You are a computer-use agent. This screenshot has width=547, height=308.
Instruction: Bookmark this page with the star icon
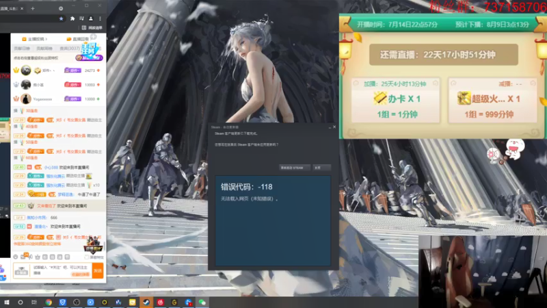coord(61,18)
